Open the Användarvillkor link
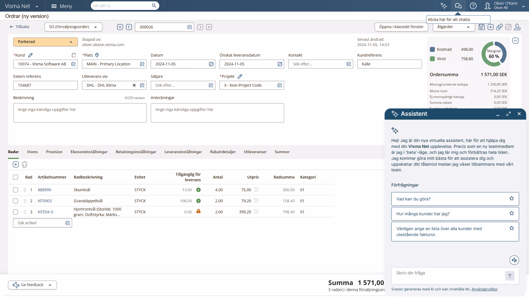Image resolution: width=529 pixels, height=298 pixels. 485,289
